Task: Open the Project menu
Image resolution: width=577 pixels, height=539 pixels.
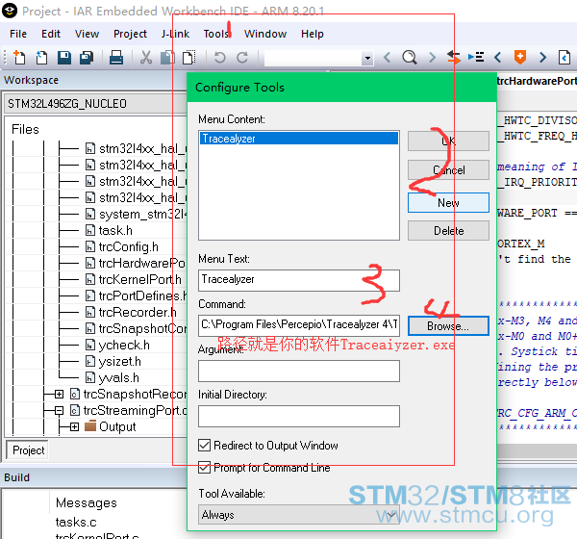Action: click(x=130, y=34)
